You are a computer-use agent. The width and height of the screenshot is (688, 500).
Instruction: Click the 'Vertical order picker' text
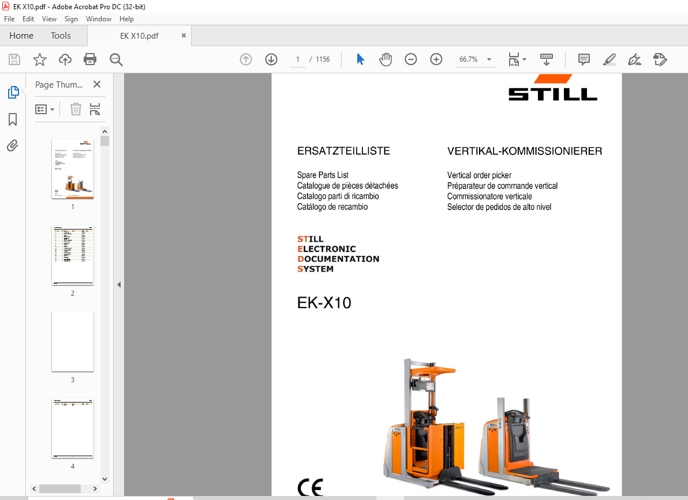(x=479, y=175)
